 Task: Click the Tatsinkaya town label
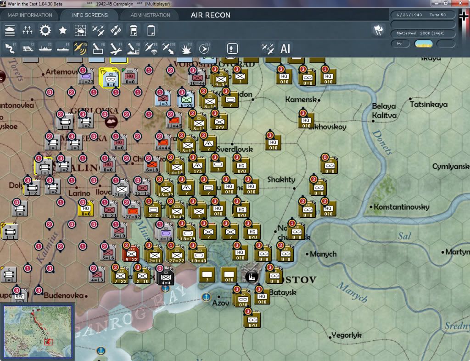(429, 105)
